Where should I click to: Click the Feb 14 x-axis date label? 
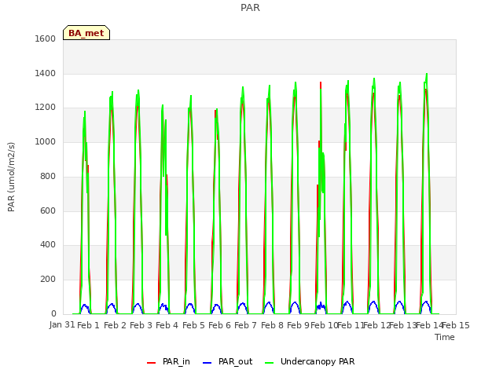[x=430, y=325]
